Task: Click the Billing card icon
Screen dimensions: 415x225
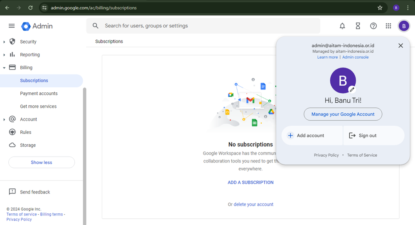Action: tap(12, 68)
